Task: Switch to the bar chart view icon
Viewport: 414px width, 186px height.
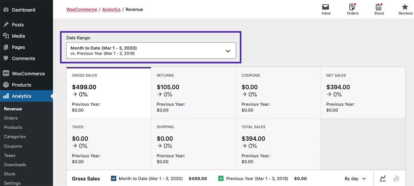Action: click(396, 178)
